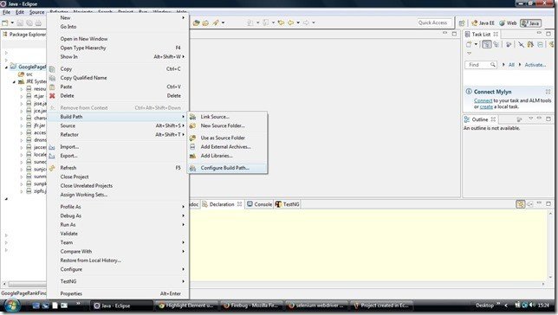
Task: Open the Source menu
Action: pos(36,12)
